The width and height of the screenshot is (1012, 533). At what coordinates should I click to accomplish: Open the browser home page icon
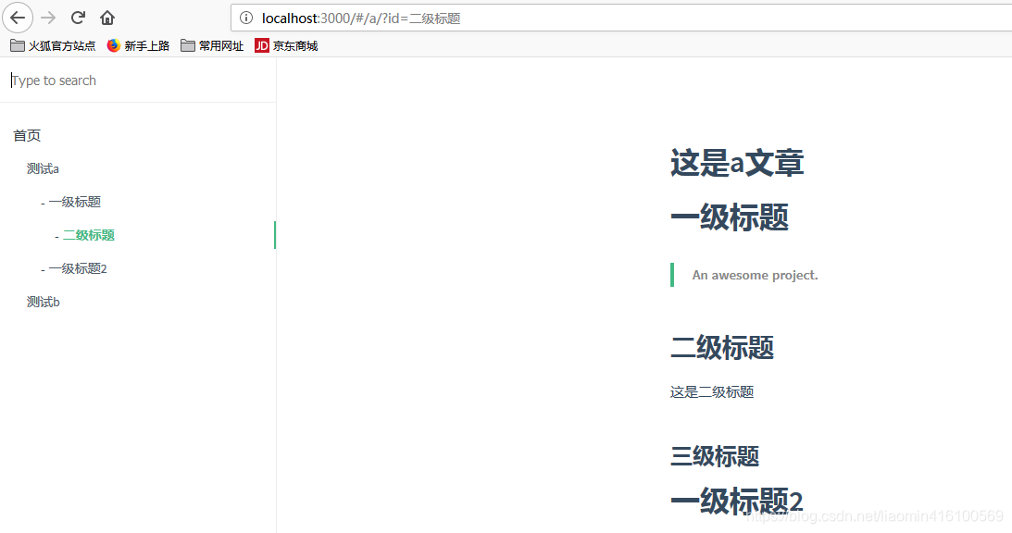coord(107,18)
